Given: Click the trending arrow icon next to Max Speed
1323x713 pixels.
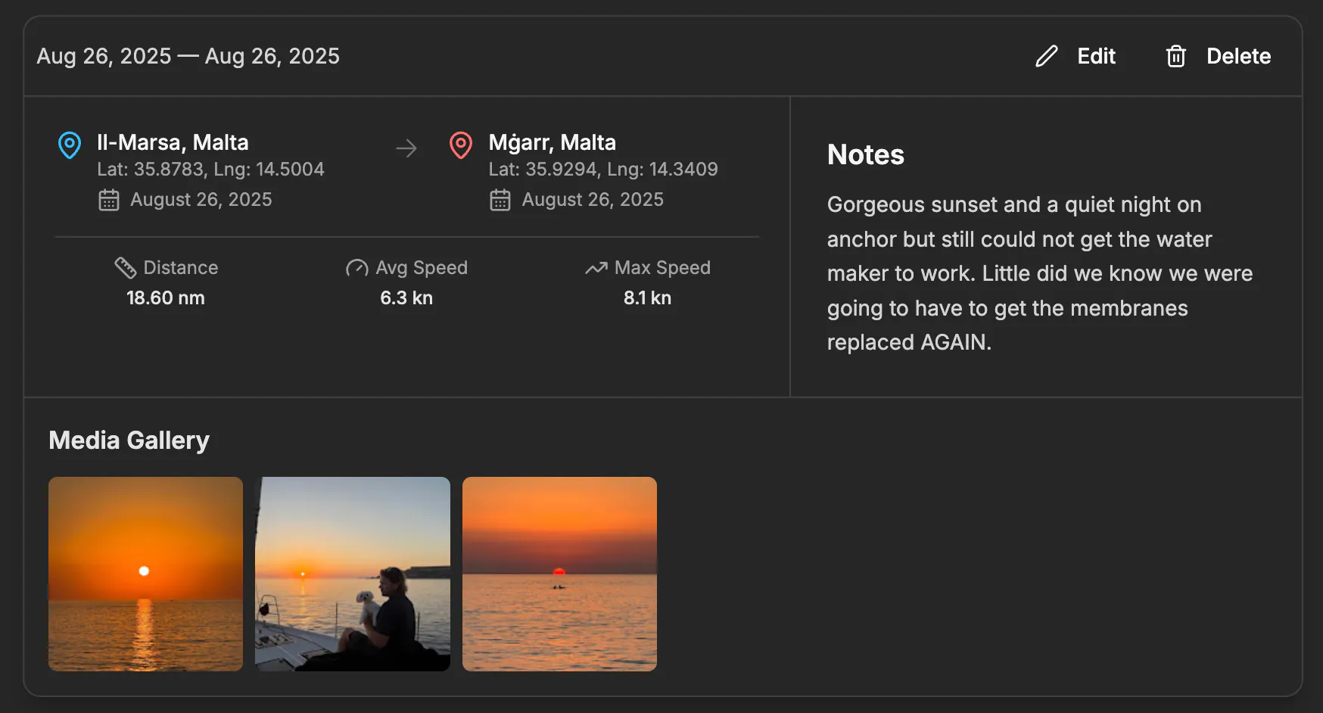Looking at the screenshot, I should 595,267.
